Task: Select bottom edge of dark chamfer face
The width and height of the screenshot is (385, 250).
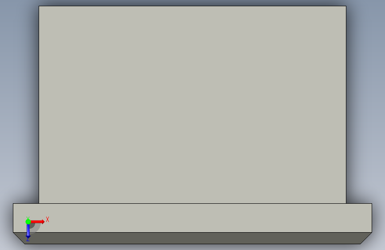Action: [x=193, y=244]
